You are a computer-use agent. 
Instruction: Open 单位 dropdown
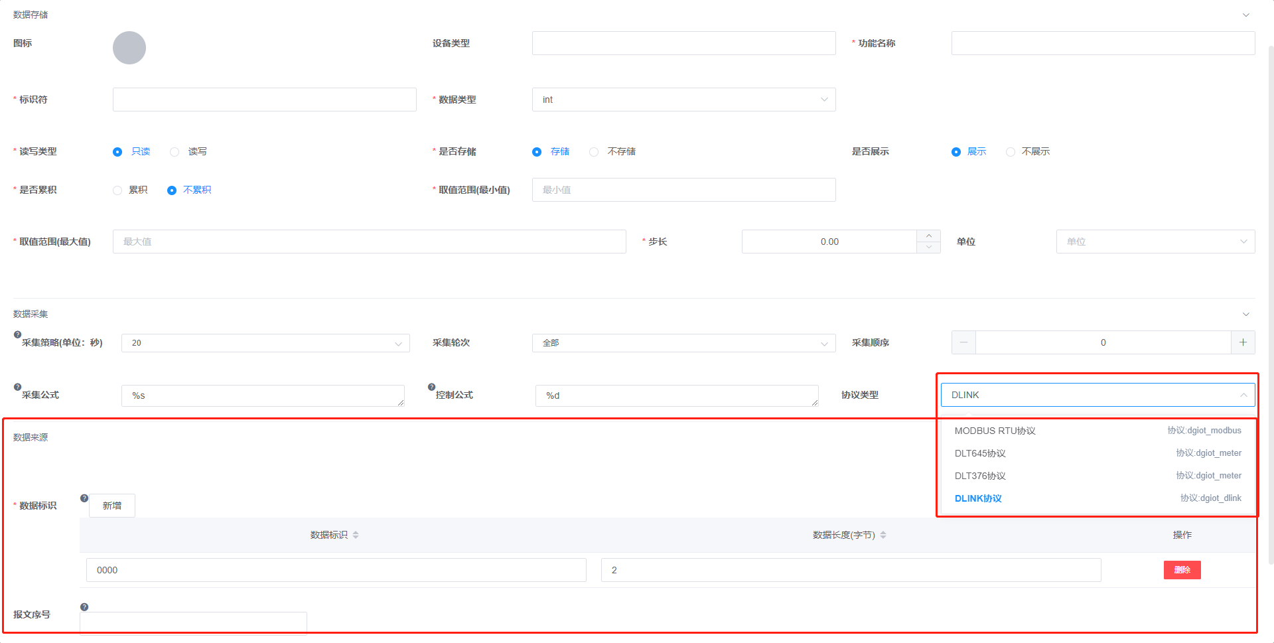click(1156, 242)
